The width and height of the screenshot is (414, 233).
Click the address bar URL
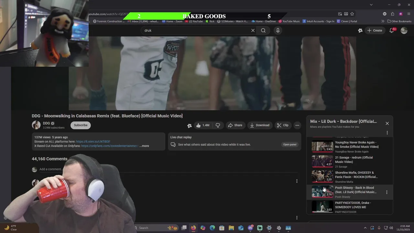click(x=108, y=14)
